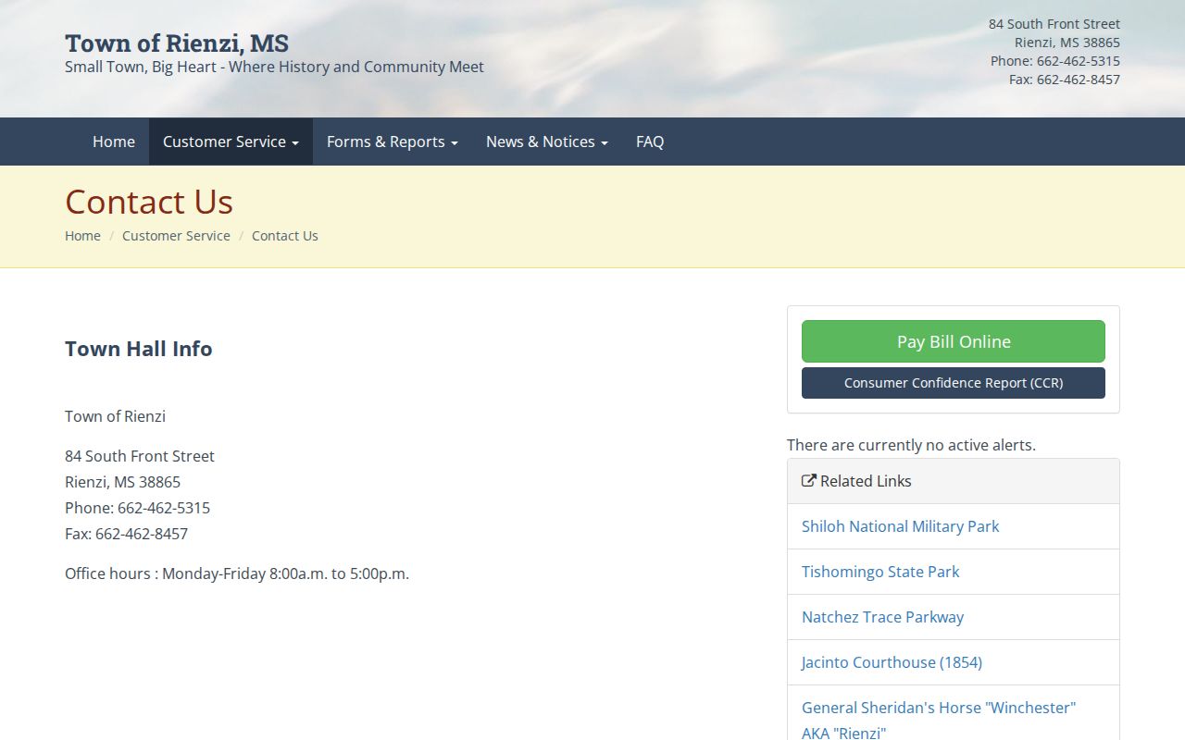Go to Home in the navigation bar
1185x740 pixels.
(x=114, y=142)
